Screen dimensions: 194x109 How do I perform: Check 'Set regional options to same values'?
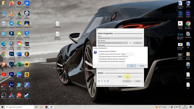point(99,57)
